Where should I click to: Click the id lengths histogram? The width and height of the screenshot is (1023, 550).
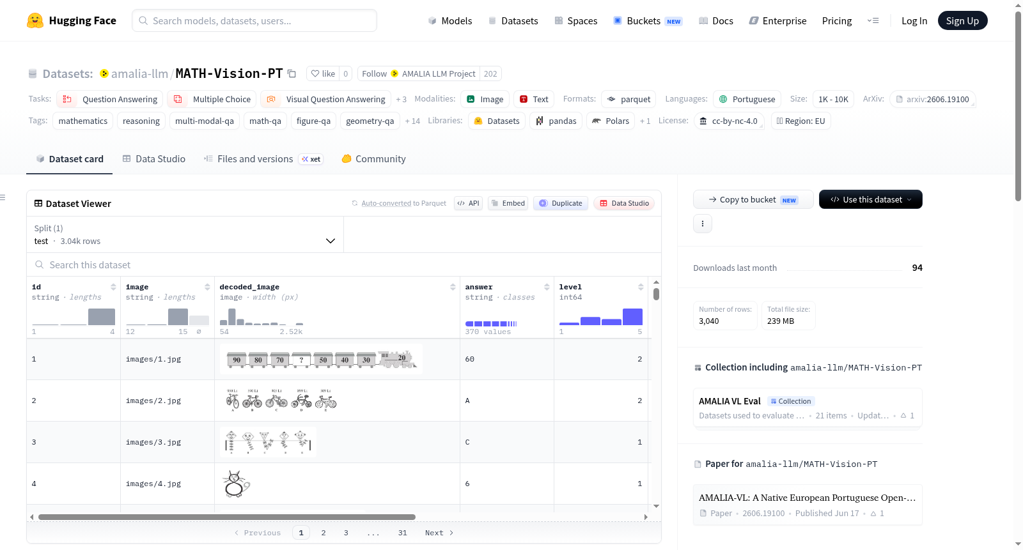pos(74,317)
